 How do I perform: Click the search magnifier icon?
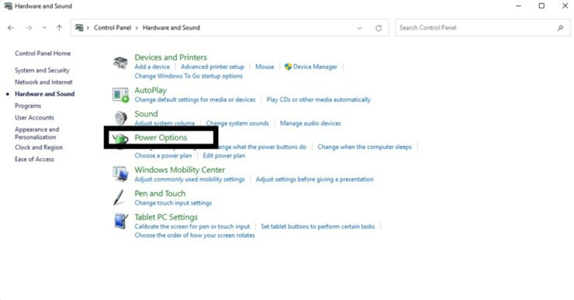pos(560,28)
